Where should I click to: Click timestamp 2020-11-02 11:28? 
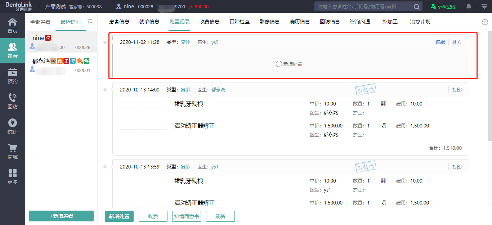[140, 42]
